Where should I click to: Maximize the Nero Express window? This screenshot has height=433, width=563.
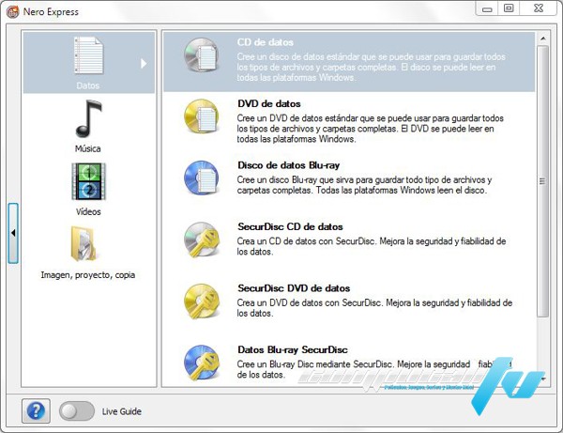(509, 8)
